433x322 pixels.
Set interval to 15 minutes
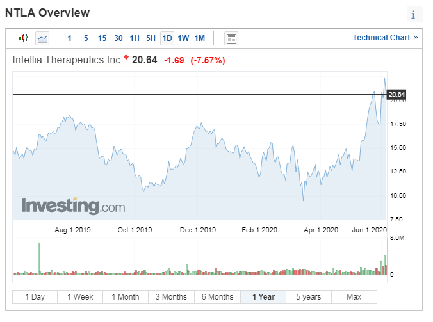tap(102, 38)
